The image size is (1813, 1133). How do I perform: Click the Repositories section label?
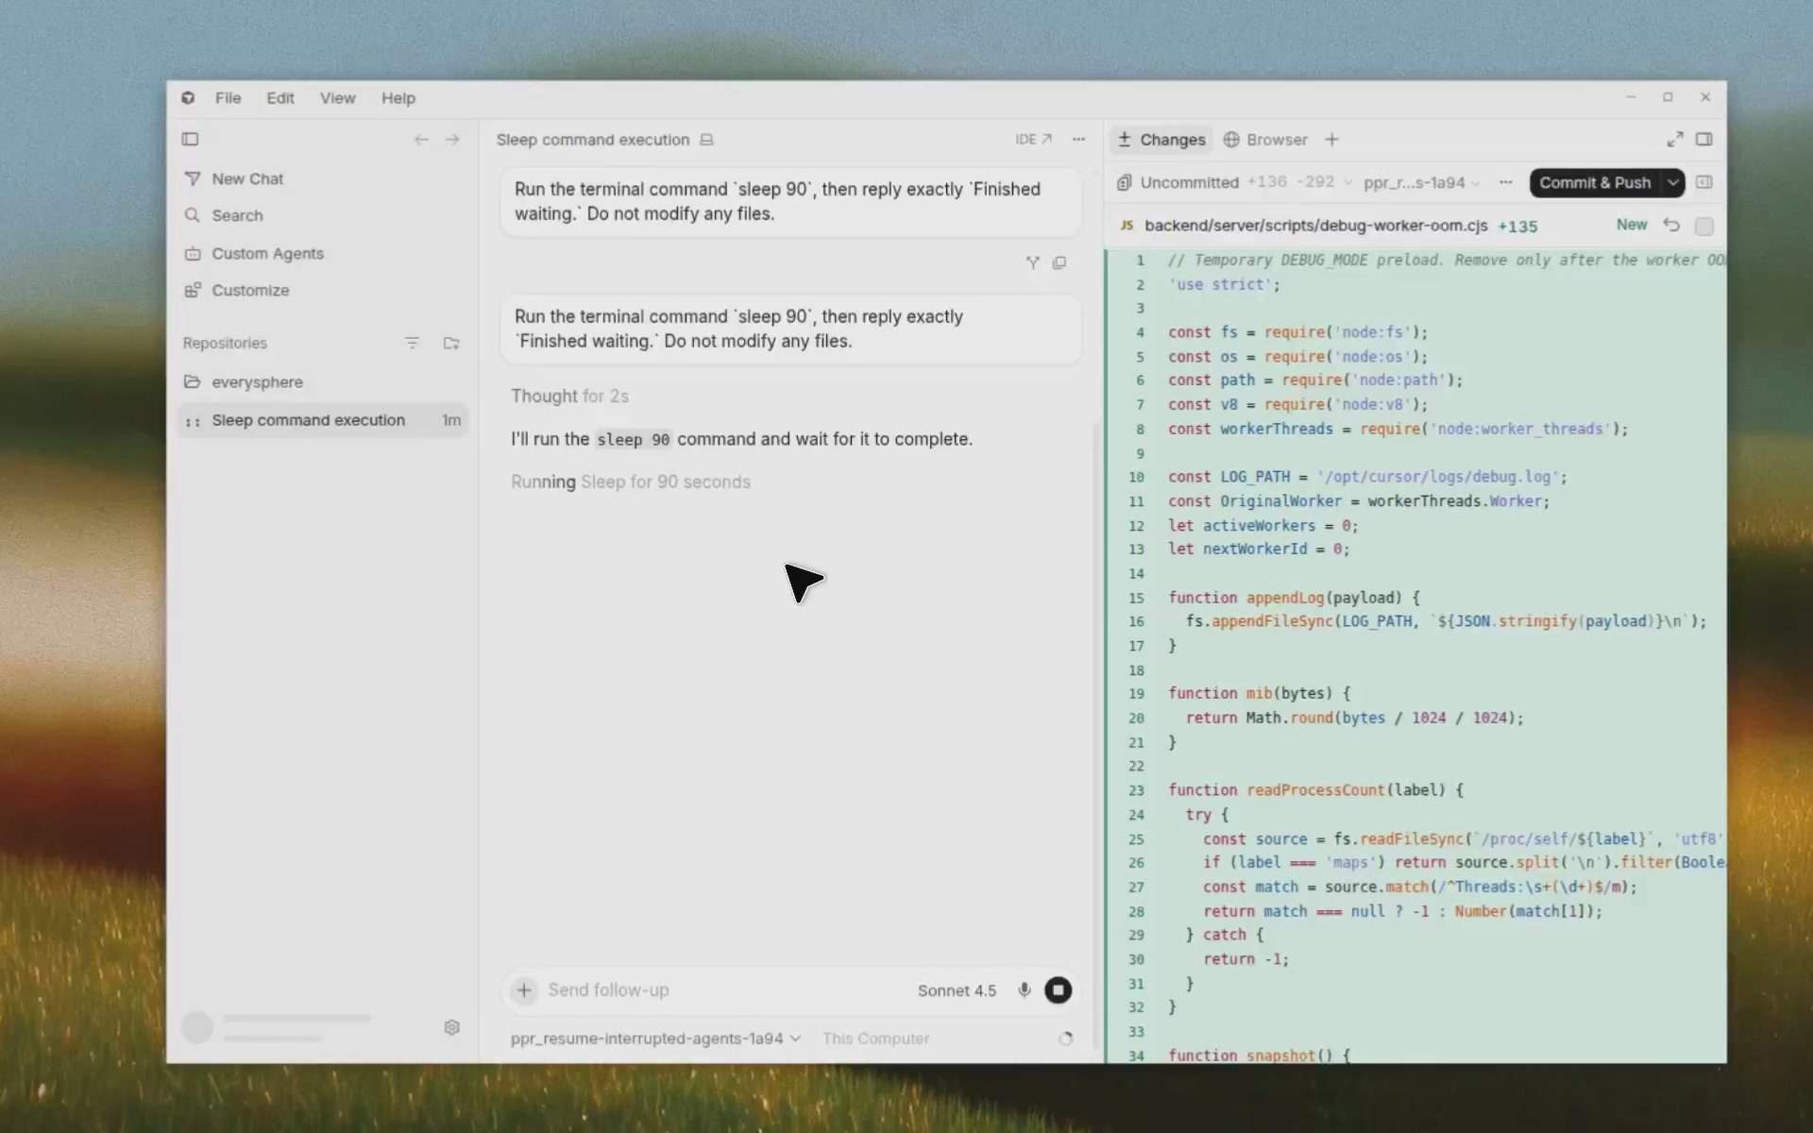pos(225,343)
